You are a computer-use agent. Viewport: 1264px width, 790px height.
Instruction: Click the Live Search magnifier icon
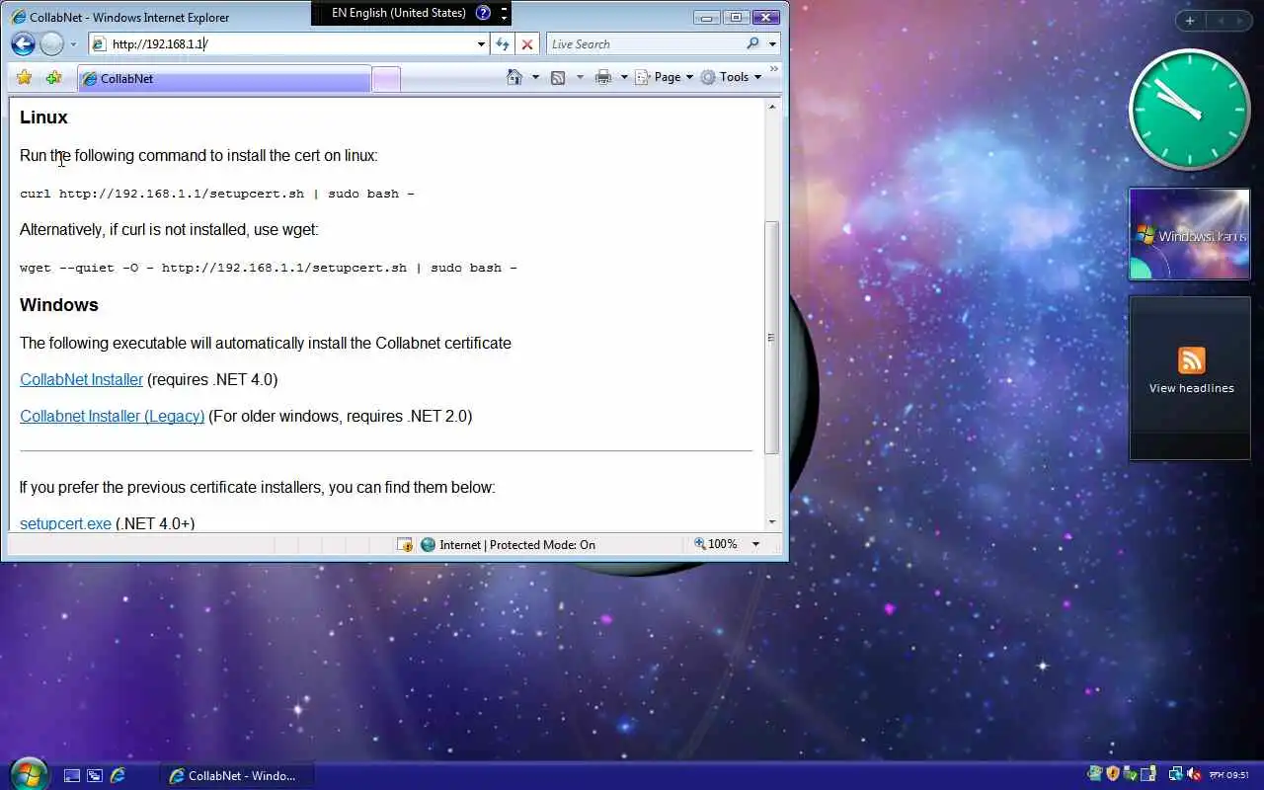pyautogui.click(x=753, y=43)
